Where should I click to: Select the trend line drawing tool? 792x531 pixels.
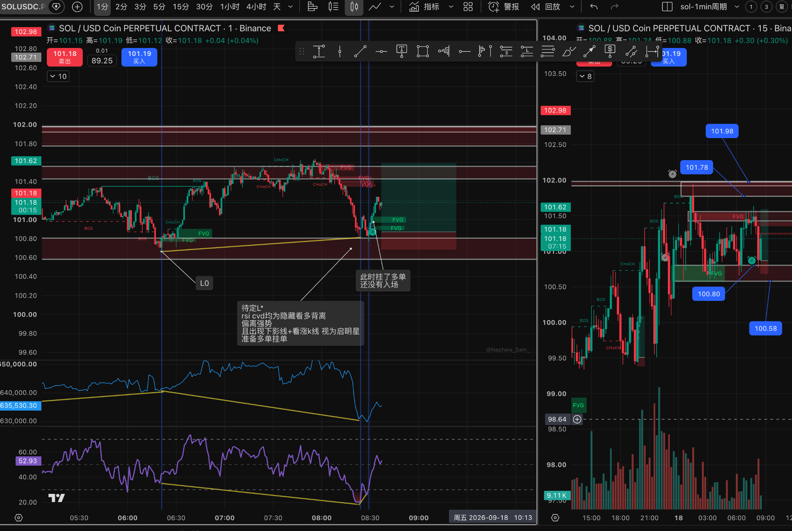click(x=360, y=51)
